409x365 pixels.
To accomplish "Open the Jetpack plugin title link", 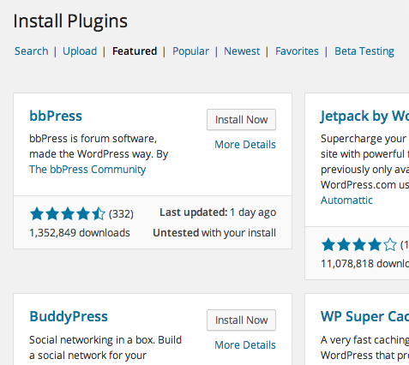I will (x=364, y=117).
